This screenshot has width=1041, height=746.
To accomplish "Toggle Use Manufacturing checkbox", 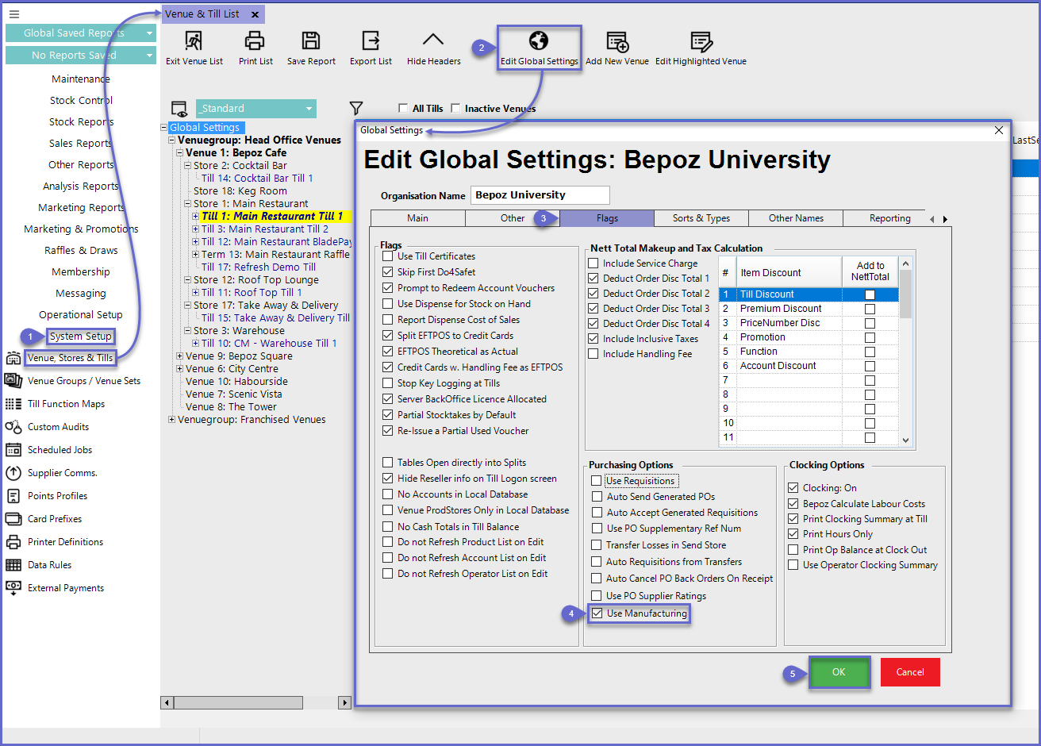I will pyautogui.click(x=597, y=613).
